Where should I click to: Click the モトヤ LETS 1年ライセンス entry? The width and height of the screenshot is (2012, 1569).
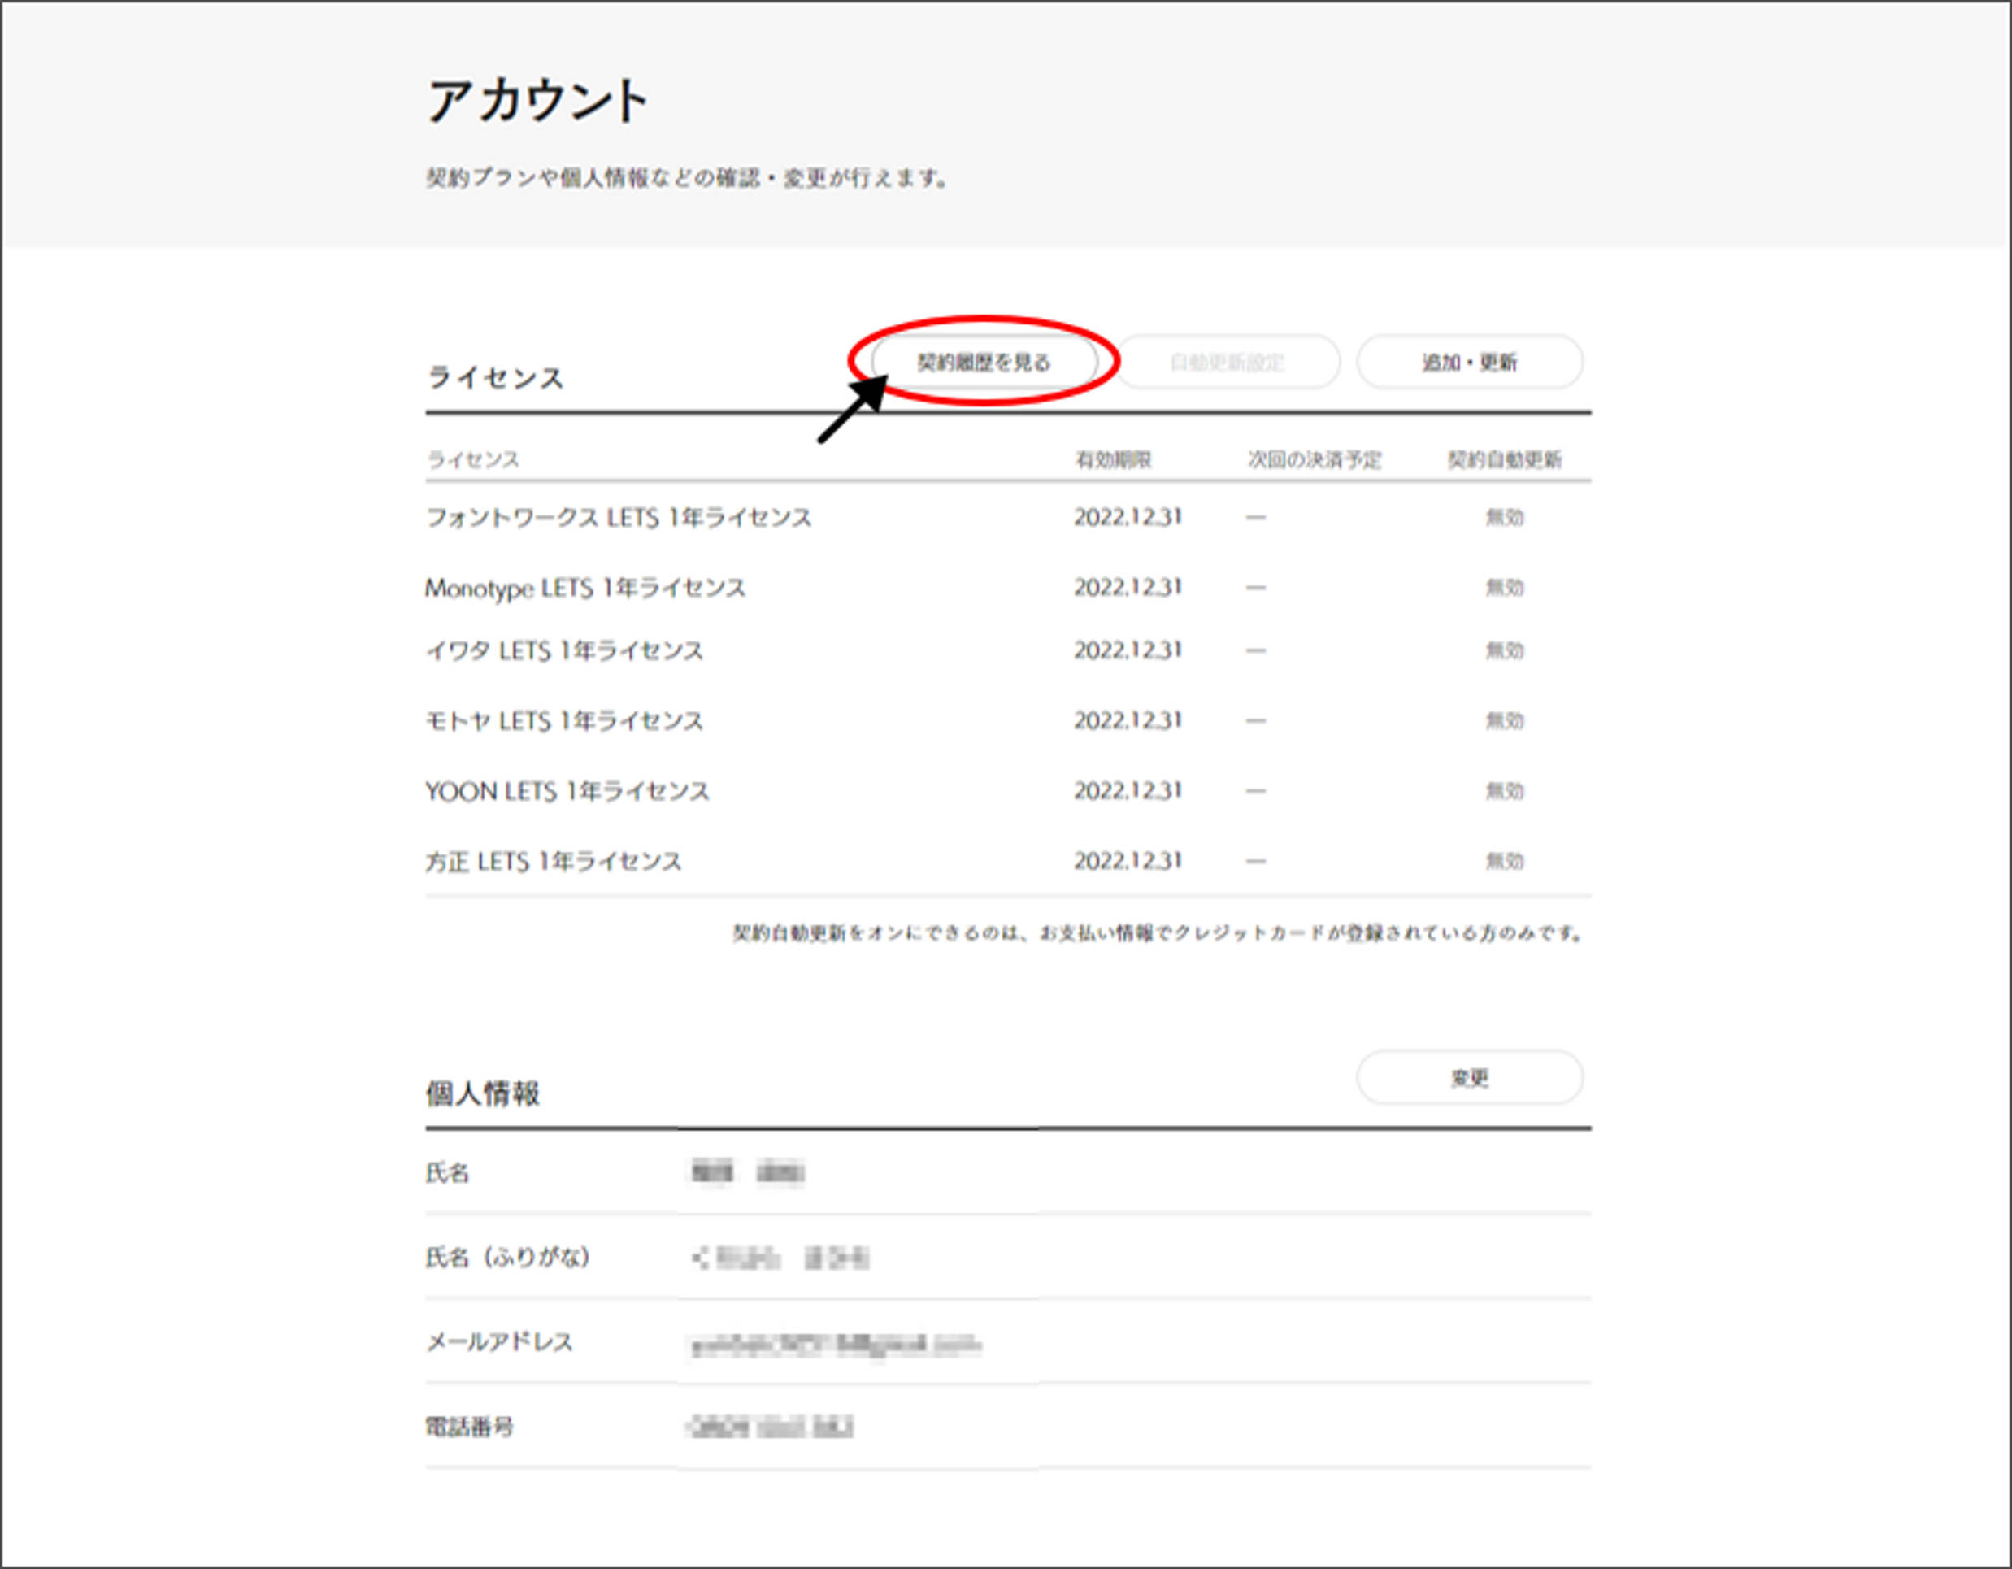coord(565,720)
